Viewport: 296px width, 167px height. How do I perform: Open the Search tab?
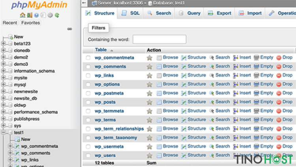159,13
